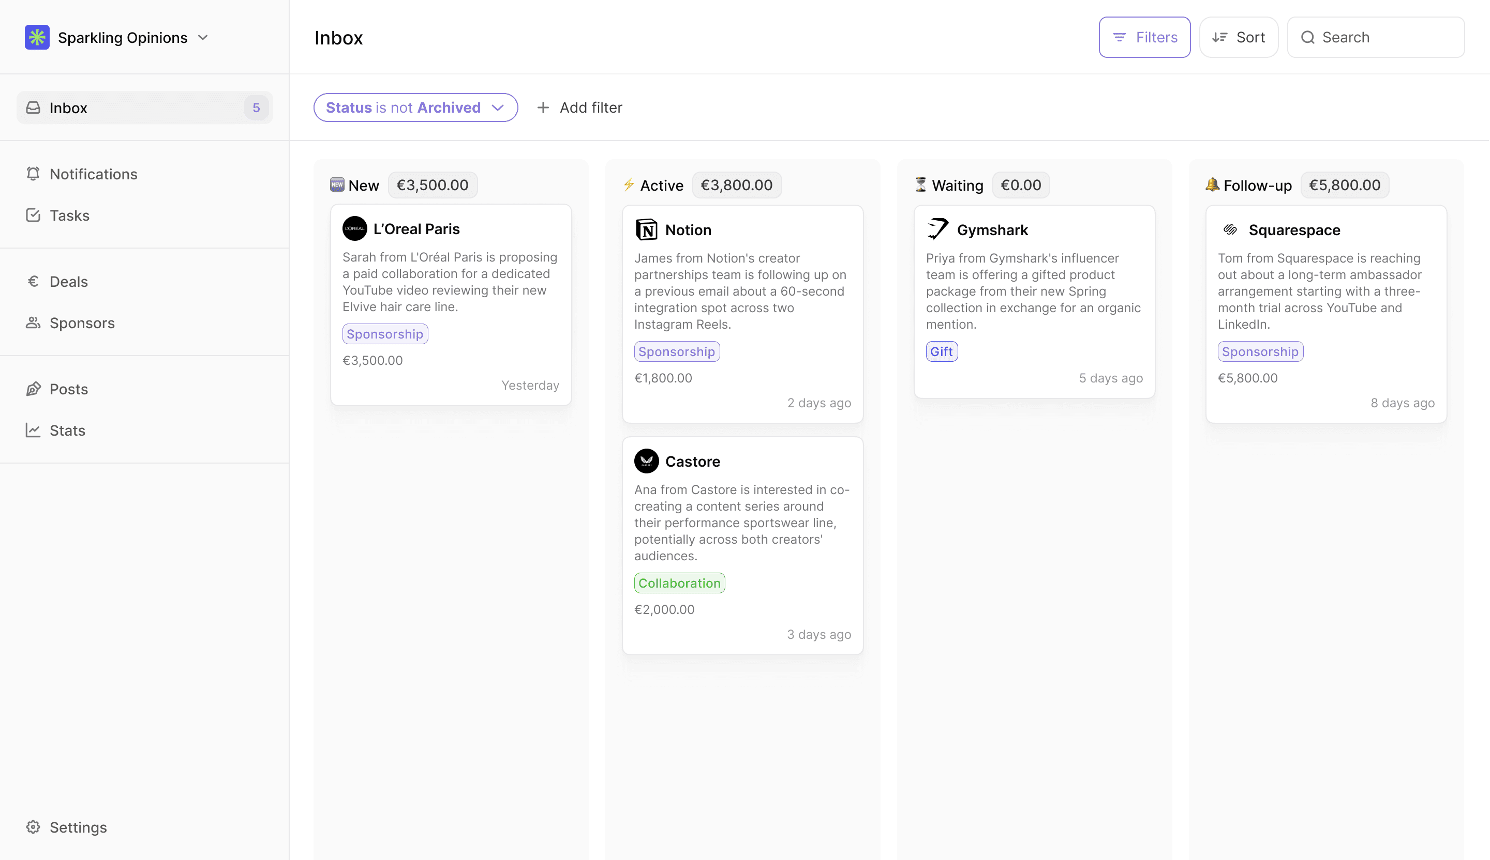Click the Sponsors people icon in the sidebar
Screen dimensions: 1490x860
pyautogui.click(x=33, y=323)
